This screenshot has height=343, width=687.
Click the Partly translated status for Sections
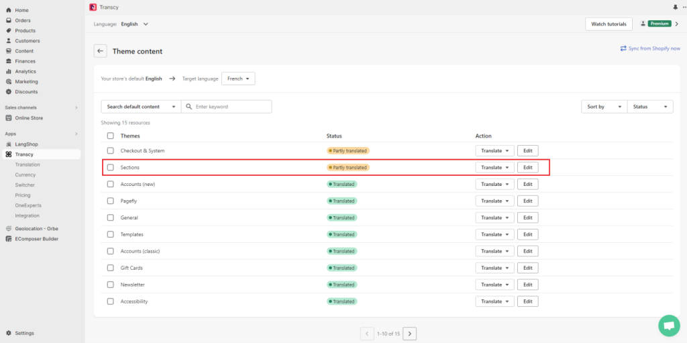(348, 168)
